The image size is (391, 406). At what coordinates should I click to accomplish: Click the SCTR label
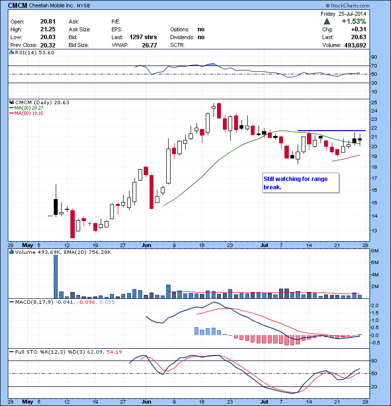(177, 45)
